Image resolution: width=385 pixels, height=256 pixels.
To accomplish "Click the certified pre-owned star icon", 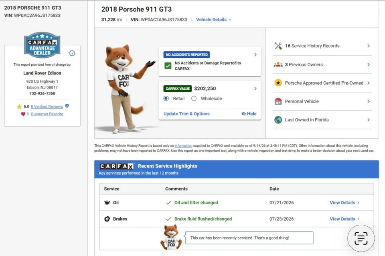I will [x=278, y=83].
